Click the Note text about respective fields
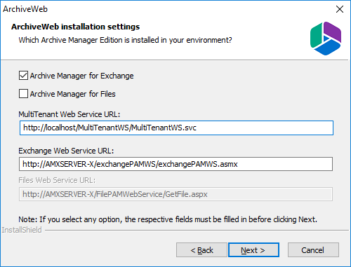351x267 pixels. coord(168,219)
